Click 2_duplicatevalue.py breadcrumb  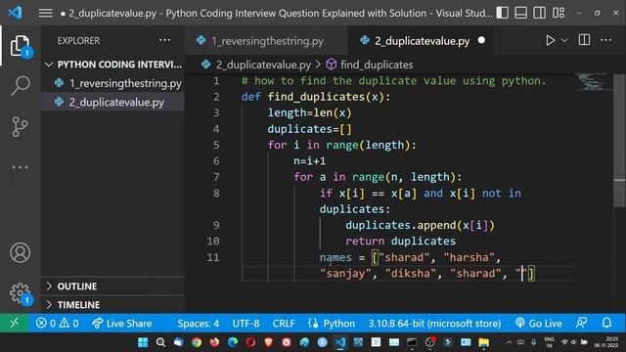pyautogui.click(x=256, y=65)
